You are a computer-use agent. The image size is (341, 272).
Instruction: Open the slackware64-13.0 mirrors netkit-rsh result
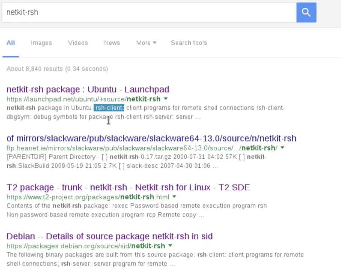[x=151, y=138]
